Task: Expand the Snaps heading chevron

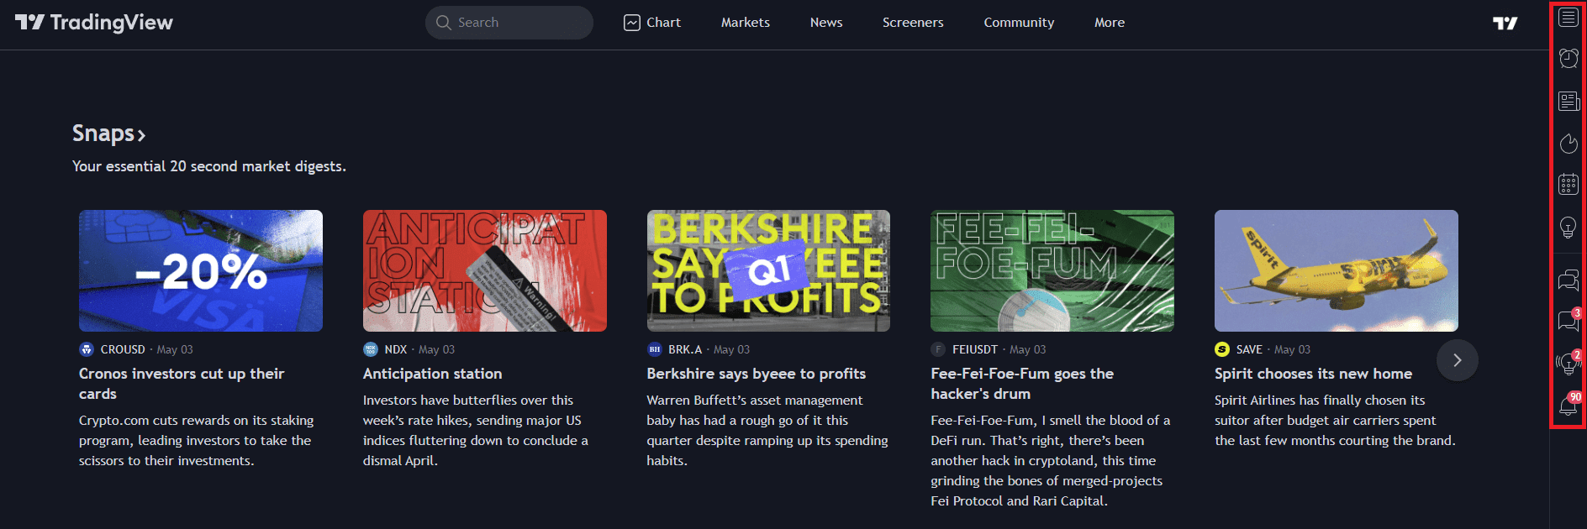Action: click(142, 135)
